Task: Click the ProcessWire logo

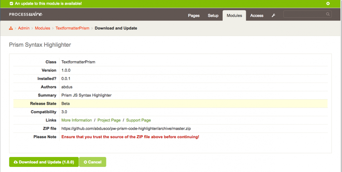Action: pyautogui.click(x=26, y=15)
